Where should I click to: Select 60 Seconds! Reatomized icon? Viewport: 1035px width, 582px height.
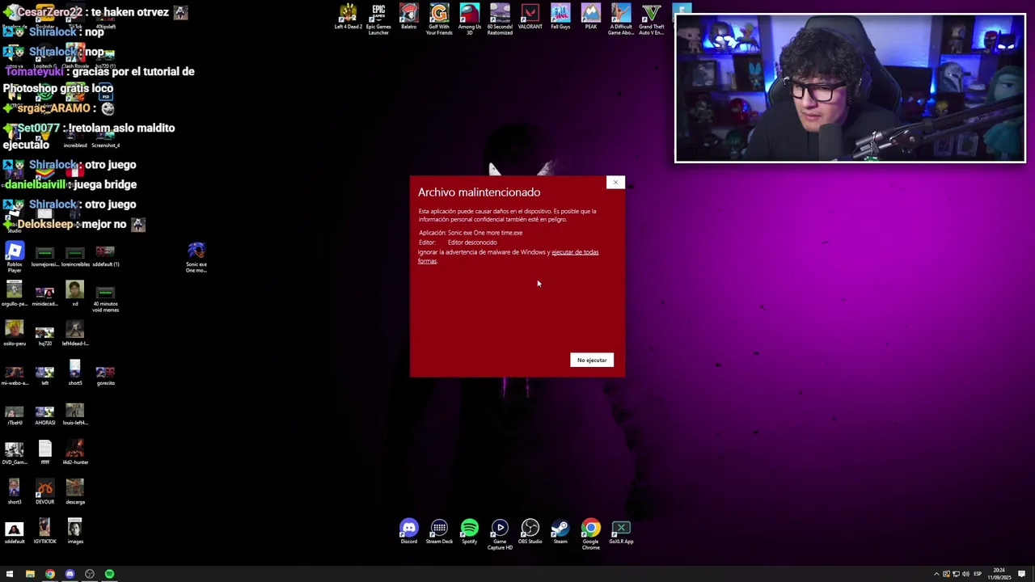[x=500, y=19]
